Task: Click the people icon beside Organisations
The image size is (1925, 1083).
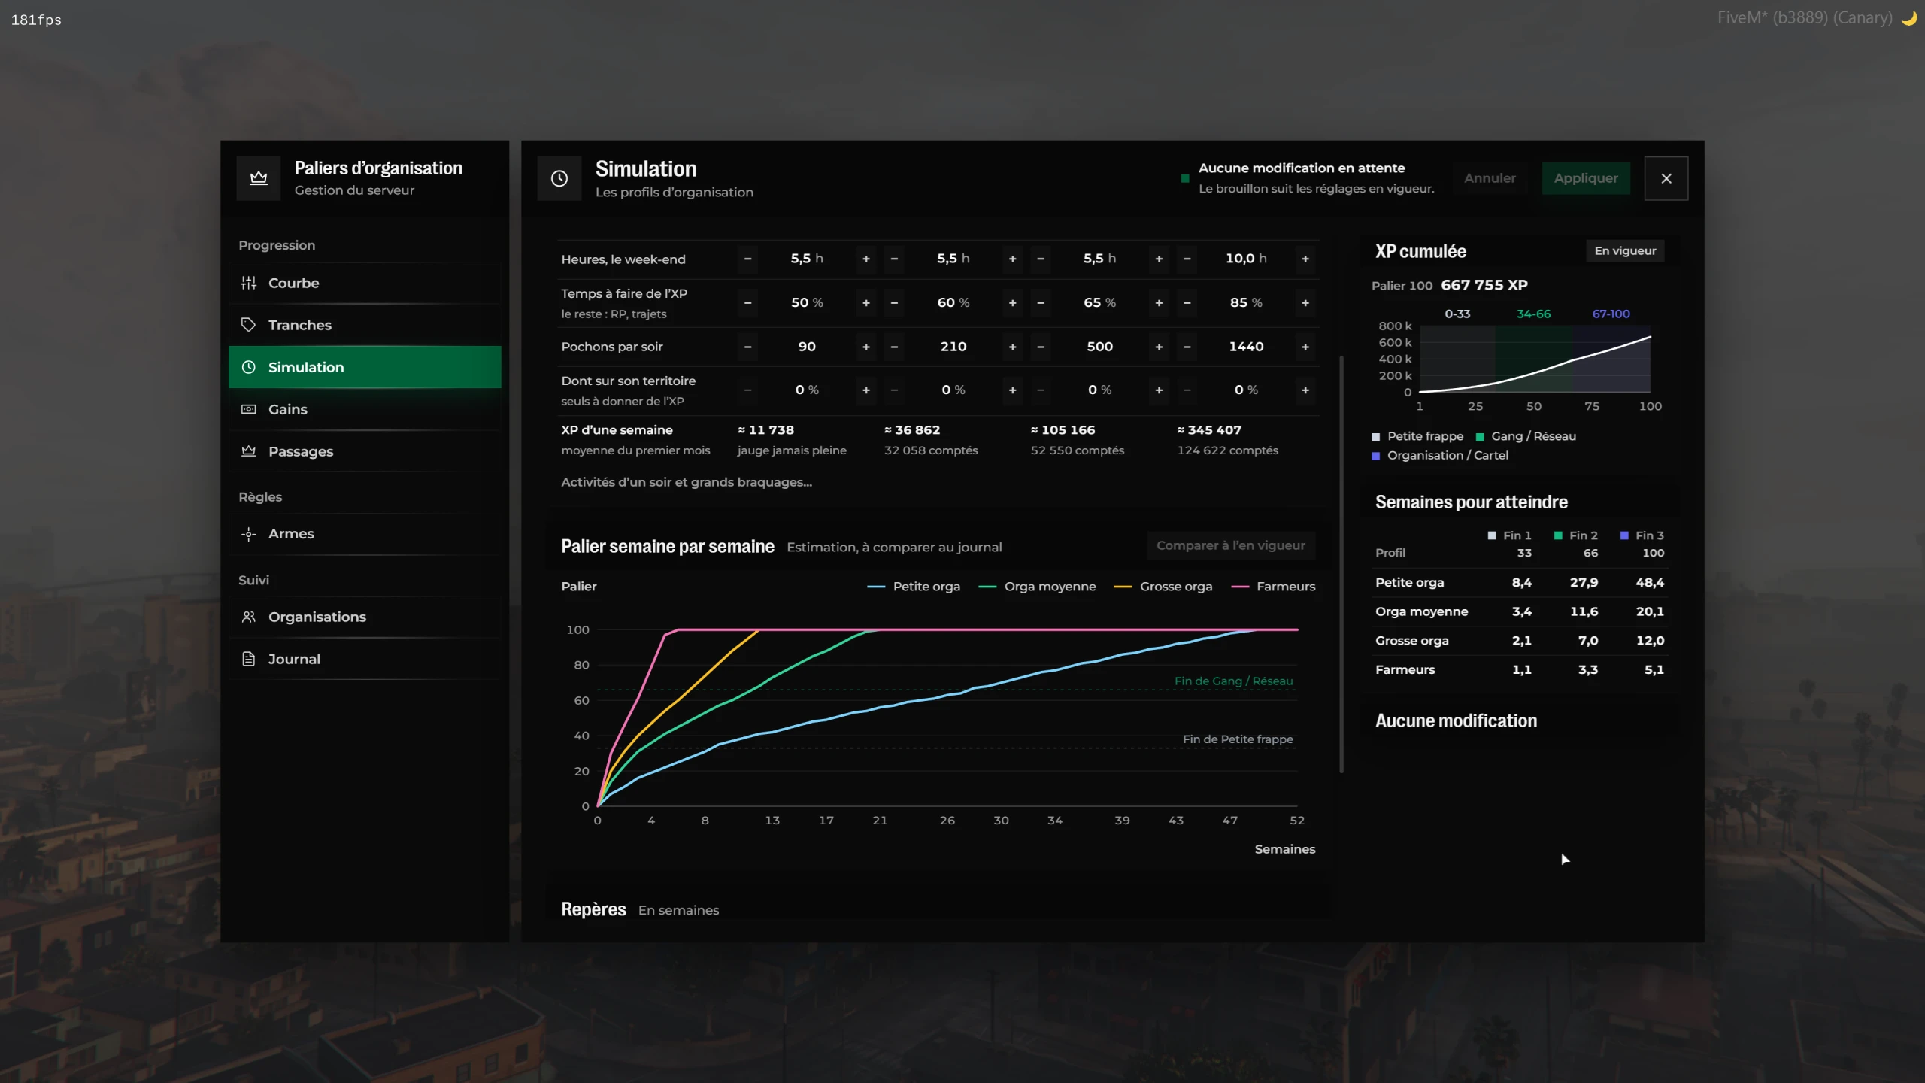Action: pos(249,617)
